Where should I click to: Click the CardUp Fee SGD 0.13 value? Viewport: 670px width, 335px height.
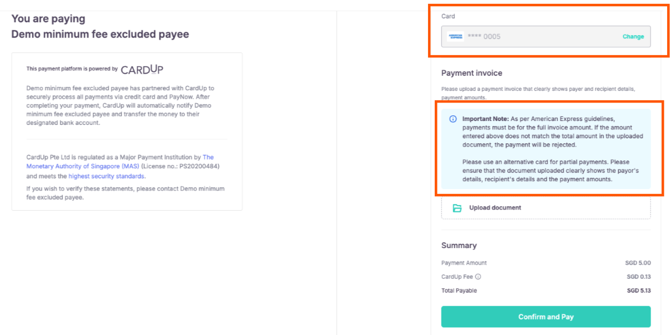[x=638, y=276]
